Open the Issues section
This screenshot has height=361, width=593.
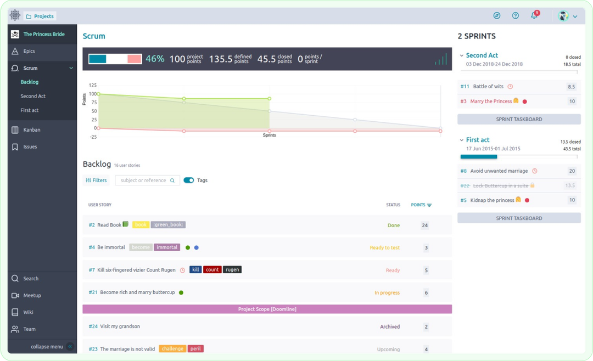click(33, 146)
